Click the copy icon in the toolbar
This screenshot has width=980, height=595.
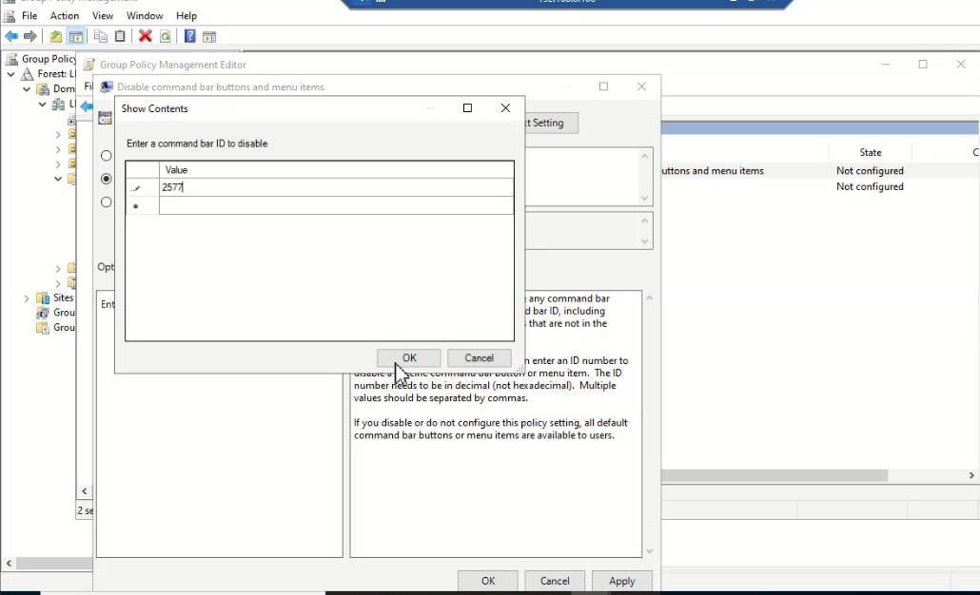100,36
